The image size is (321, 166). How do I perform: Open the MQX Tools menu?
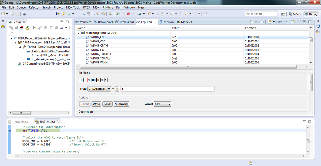(x=73, y=8)
